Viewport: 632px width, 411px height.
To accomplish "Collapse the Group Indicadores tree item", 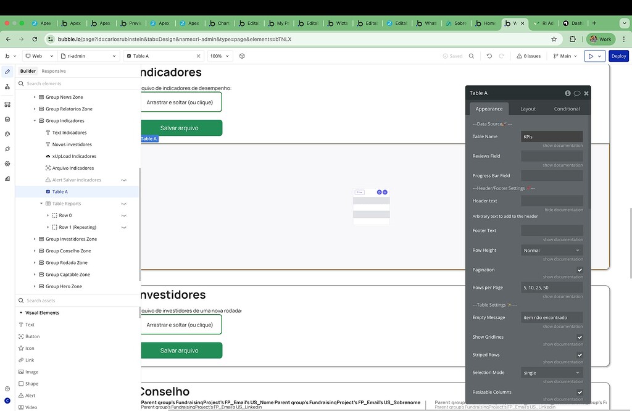I will pyautogui.click(x=35, y=120).
